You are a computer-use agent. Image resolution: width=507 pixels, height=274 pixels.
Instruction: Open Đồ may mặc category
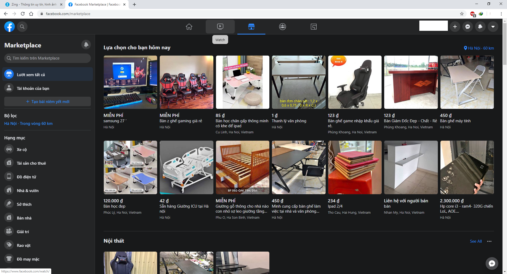point(48,259)
